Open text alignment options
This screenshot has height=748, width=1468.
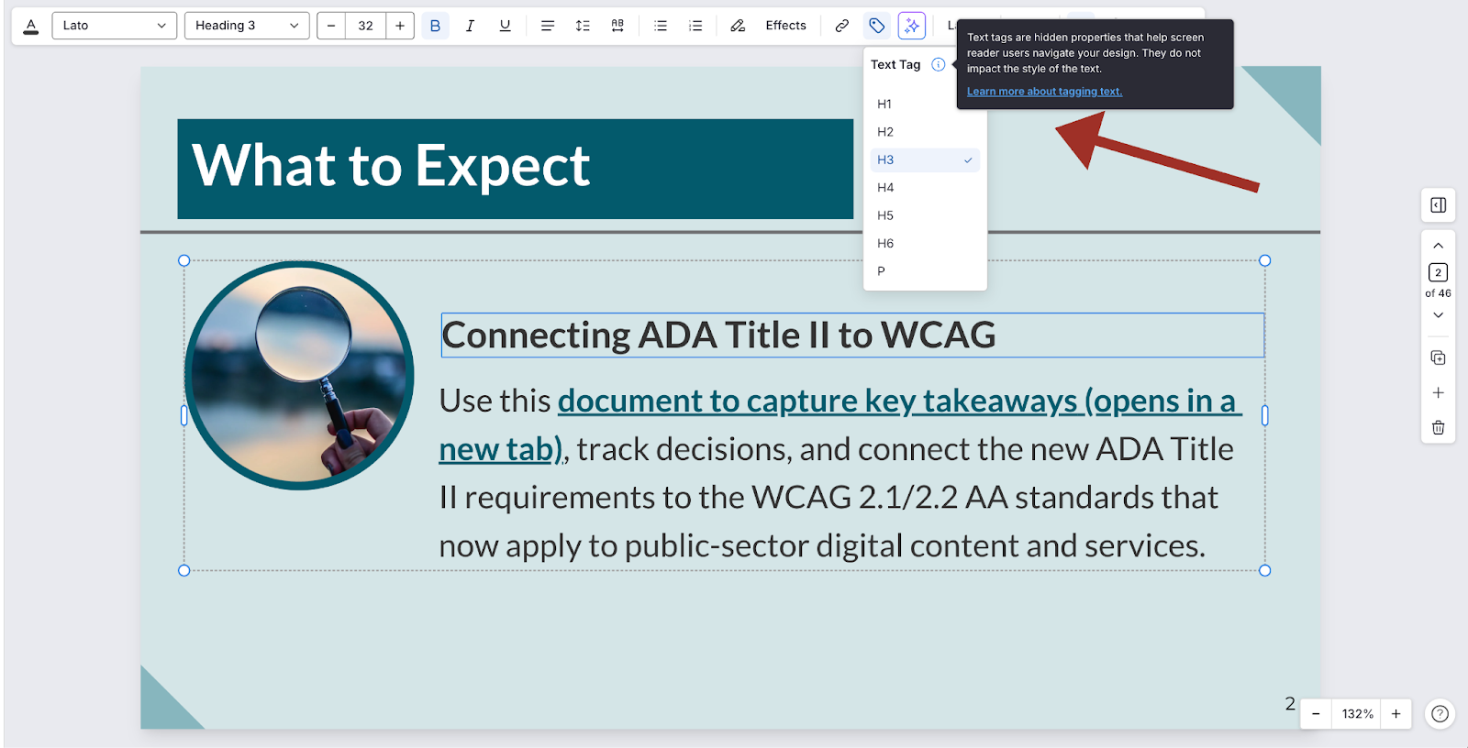[548, 26]
